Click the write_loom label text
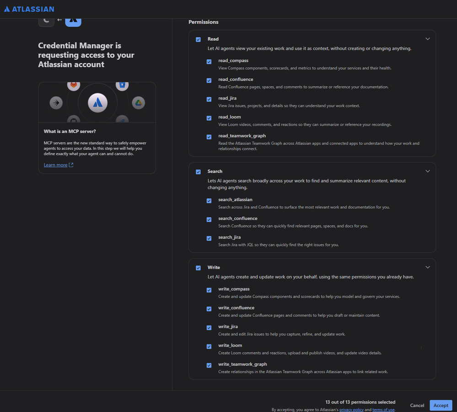The image size is (457, 412). pos(230,345)
